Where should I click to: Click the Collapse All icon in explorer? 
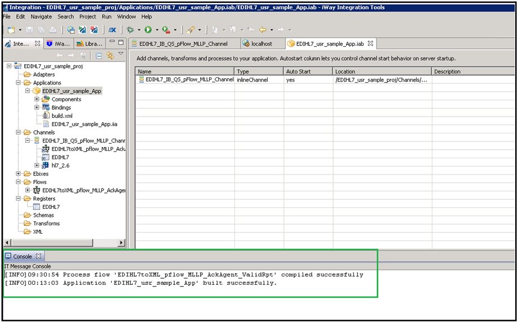[99, 56]
